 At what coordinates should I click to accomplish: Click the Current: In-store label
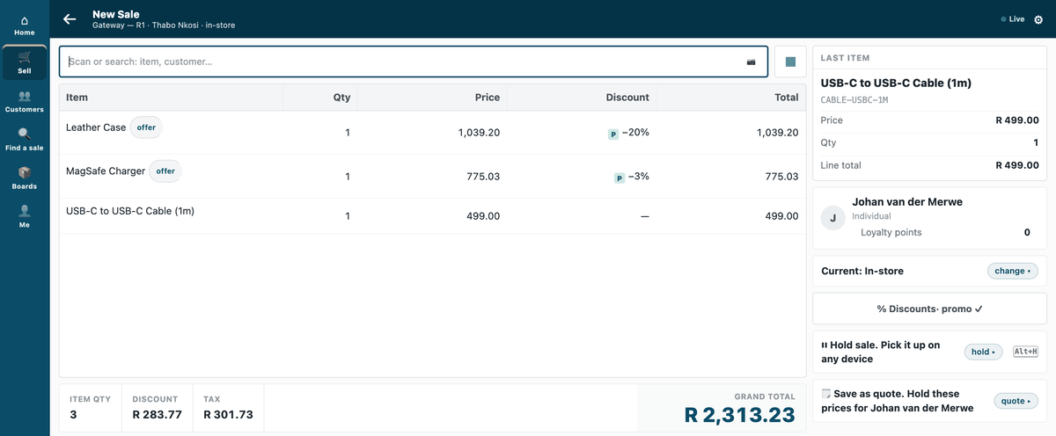pos(862,271)
